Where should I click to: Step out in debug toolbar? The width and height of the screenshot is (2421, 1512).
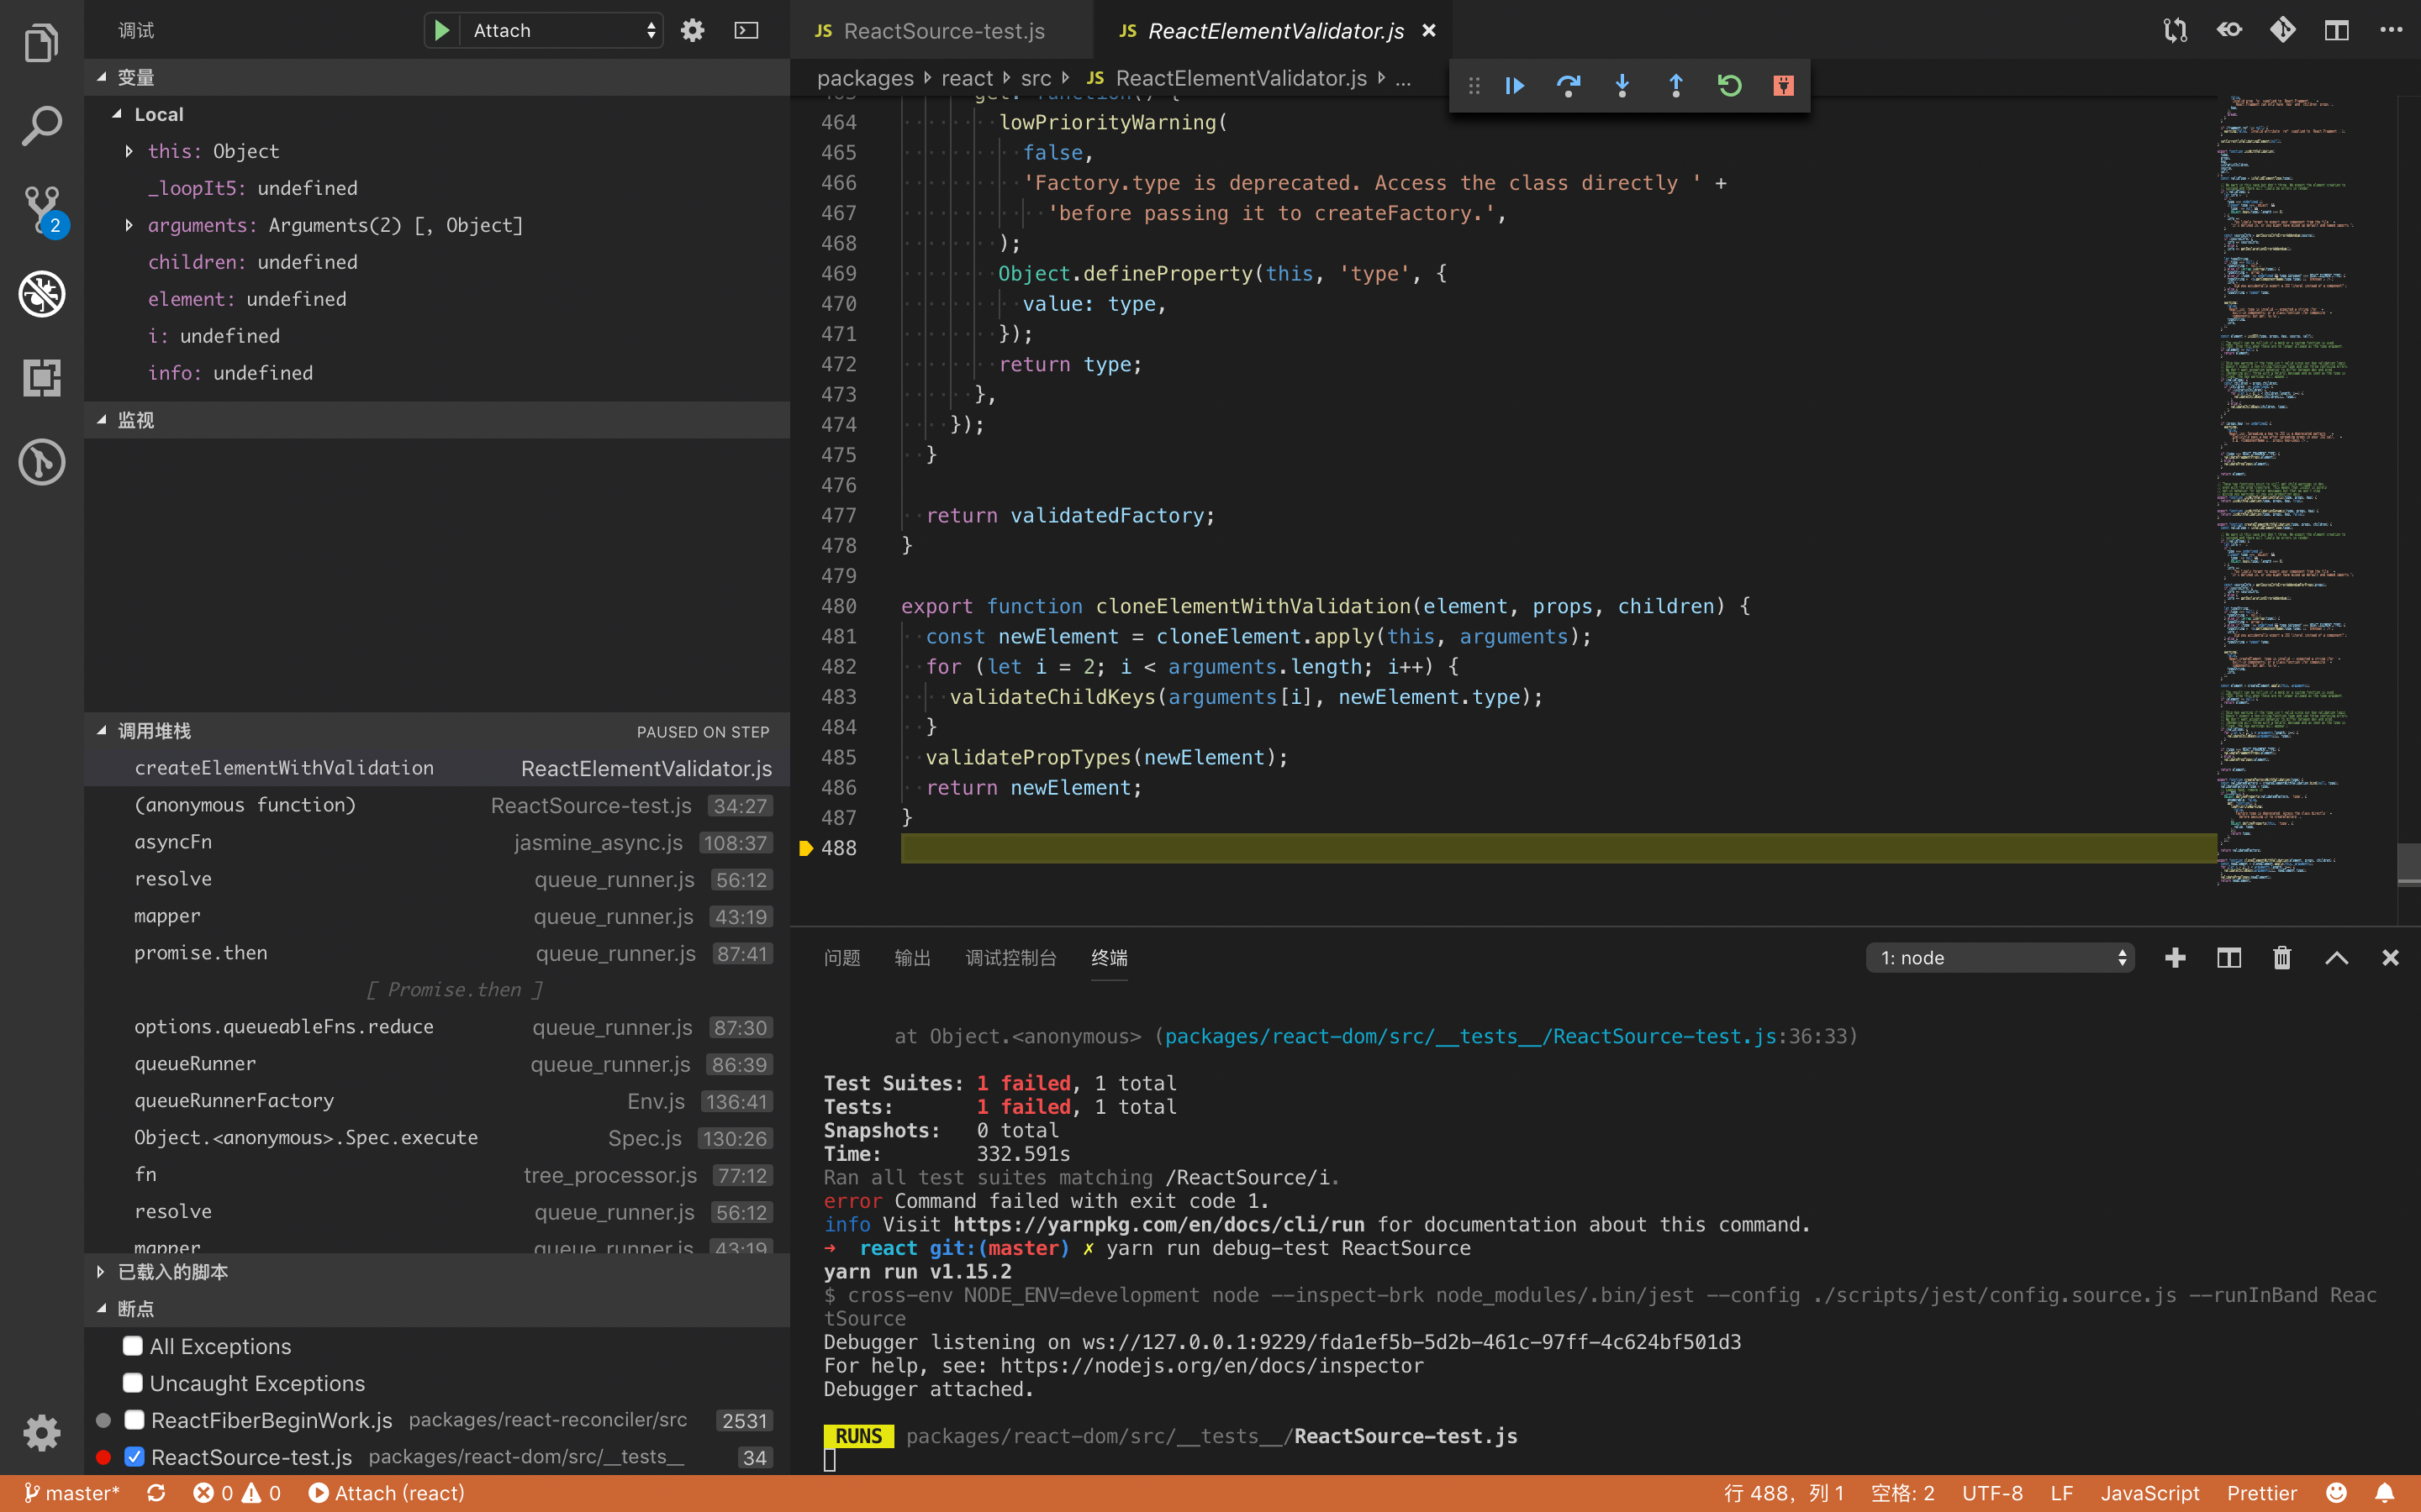1675,86
